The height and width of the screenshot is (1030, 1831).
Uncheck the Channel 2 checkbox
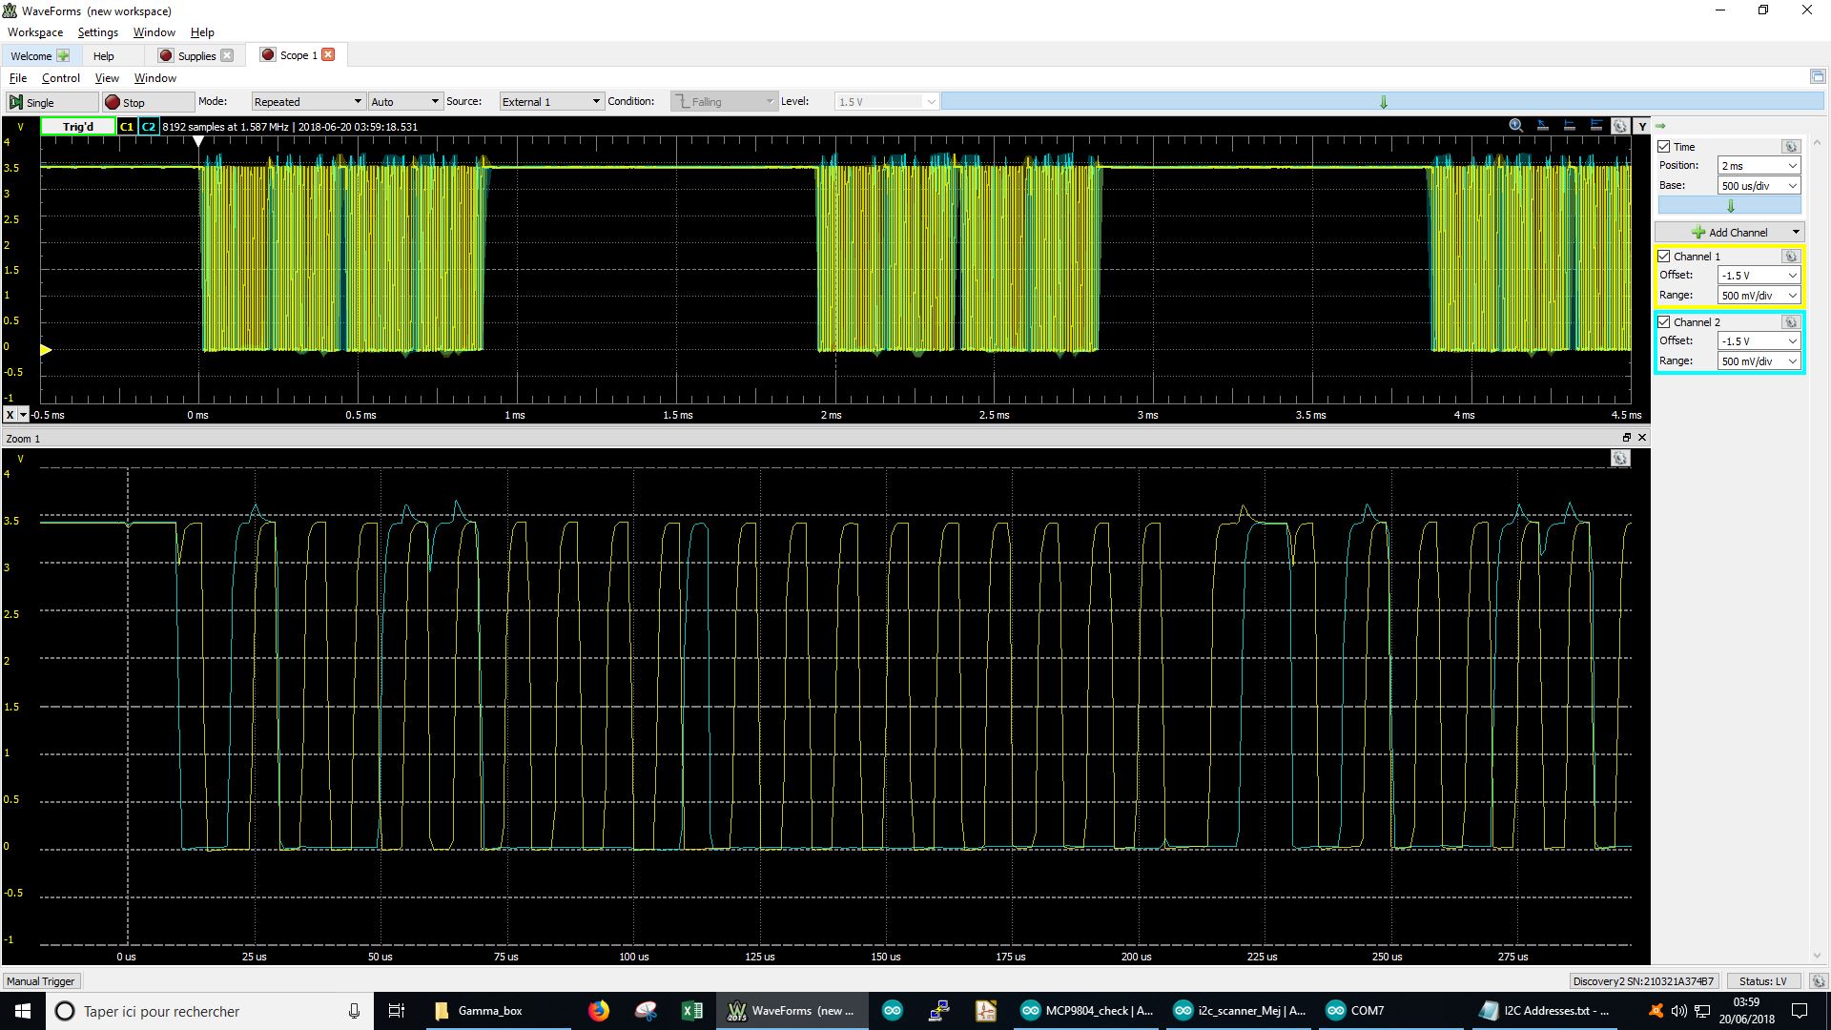(1664, 322)
